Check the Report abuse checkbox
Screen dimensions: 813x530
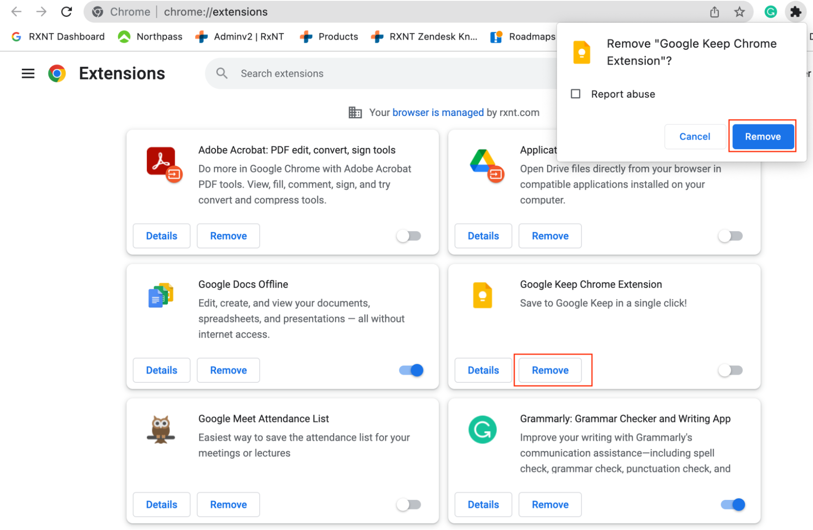(575, 94)
